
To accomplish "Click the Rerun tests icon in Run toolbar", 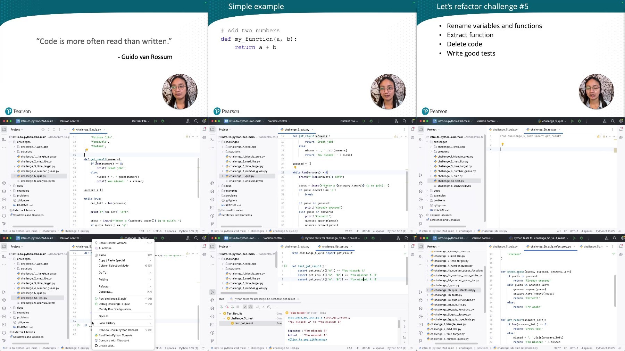I will (x=221, y=307).
